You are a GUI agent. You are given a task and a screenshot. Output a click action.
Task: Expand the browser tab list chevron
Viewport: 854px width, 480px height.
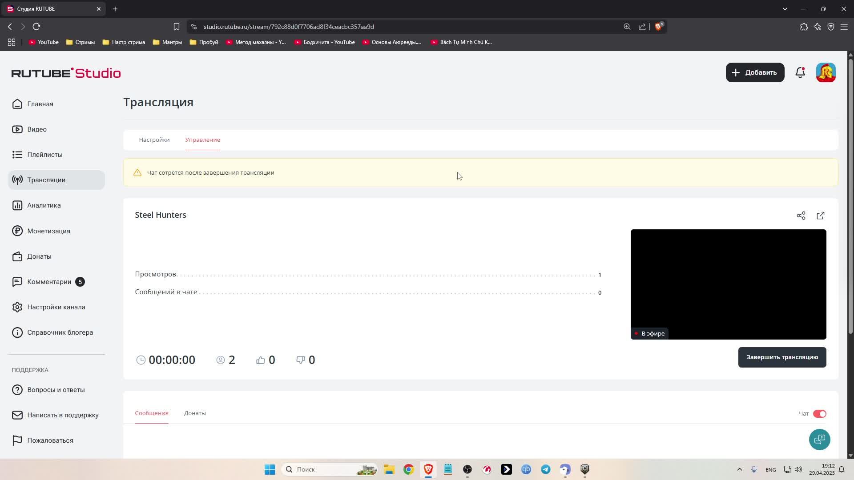pyautogui.click(x=785, y=9)
